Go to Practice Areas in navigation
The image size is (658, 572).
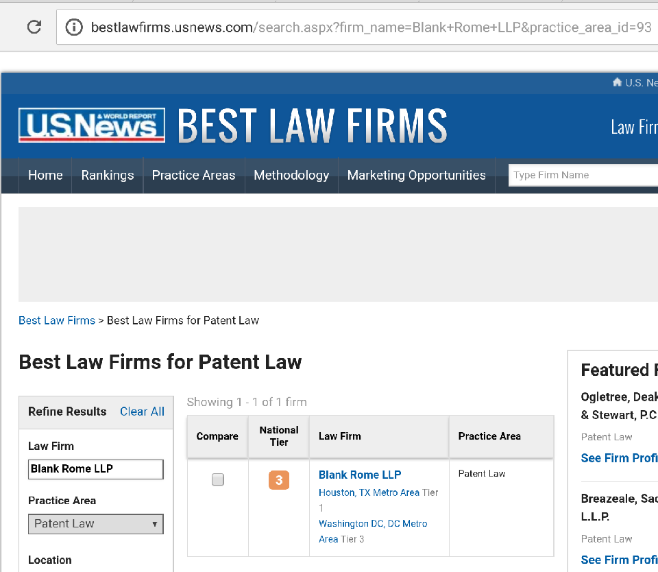pos(193,176)
